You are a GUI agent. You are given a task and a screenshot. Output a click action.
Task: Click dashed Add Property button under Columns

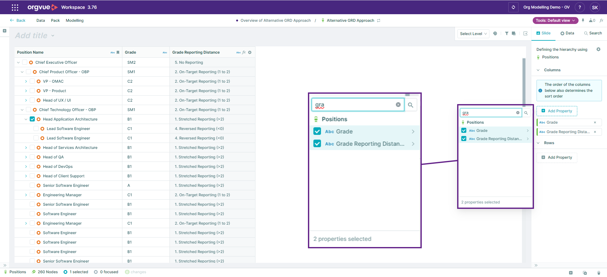(x=557, y=111)
